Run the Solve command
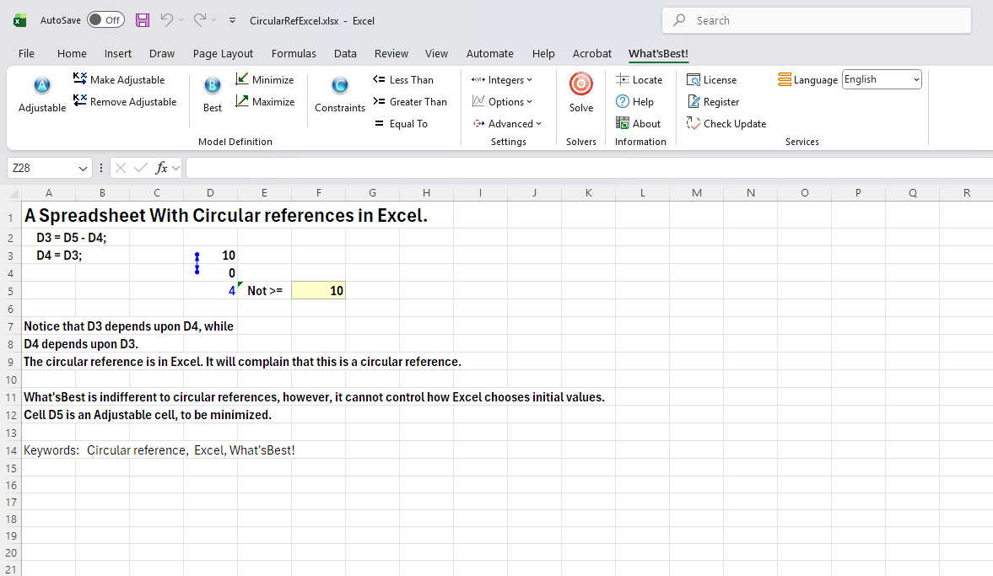 click(x=580, y=84)
